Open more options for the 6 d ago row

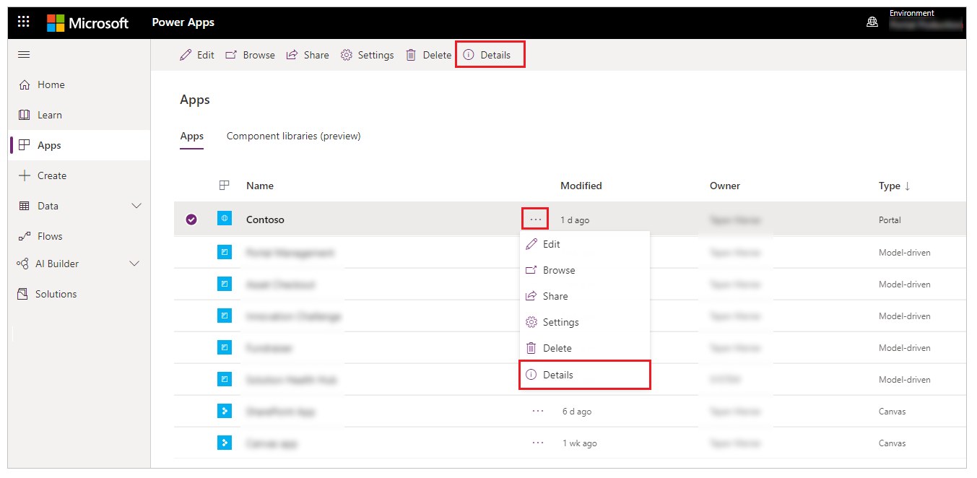538,411
